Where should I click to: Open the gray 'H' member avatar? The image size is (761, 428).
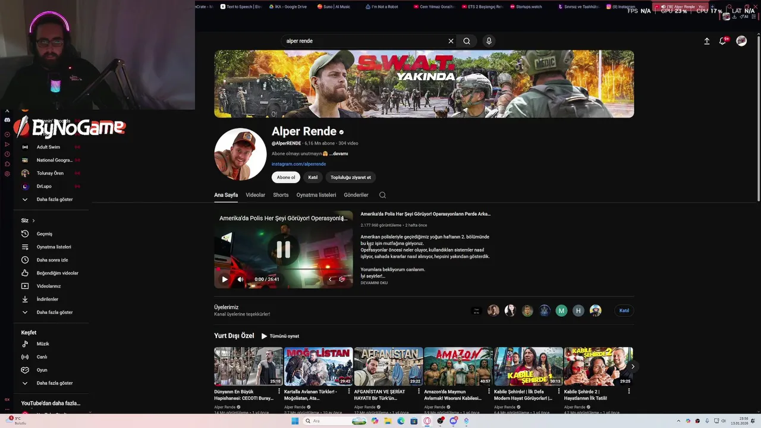click(x=578, y=310)
